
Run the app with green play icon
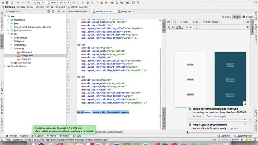[x=73, y=3]
